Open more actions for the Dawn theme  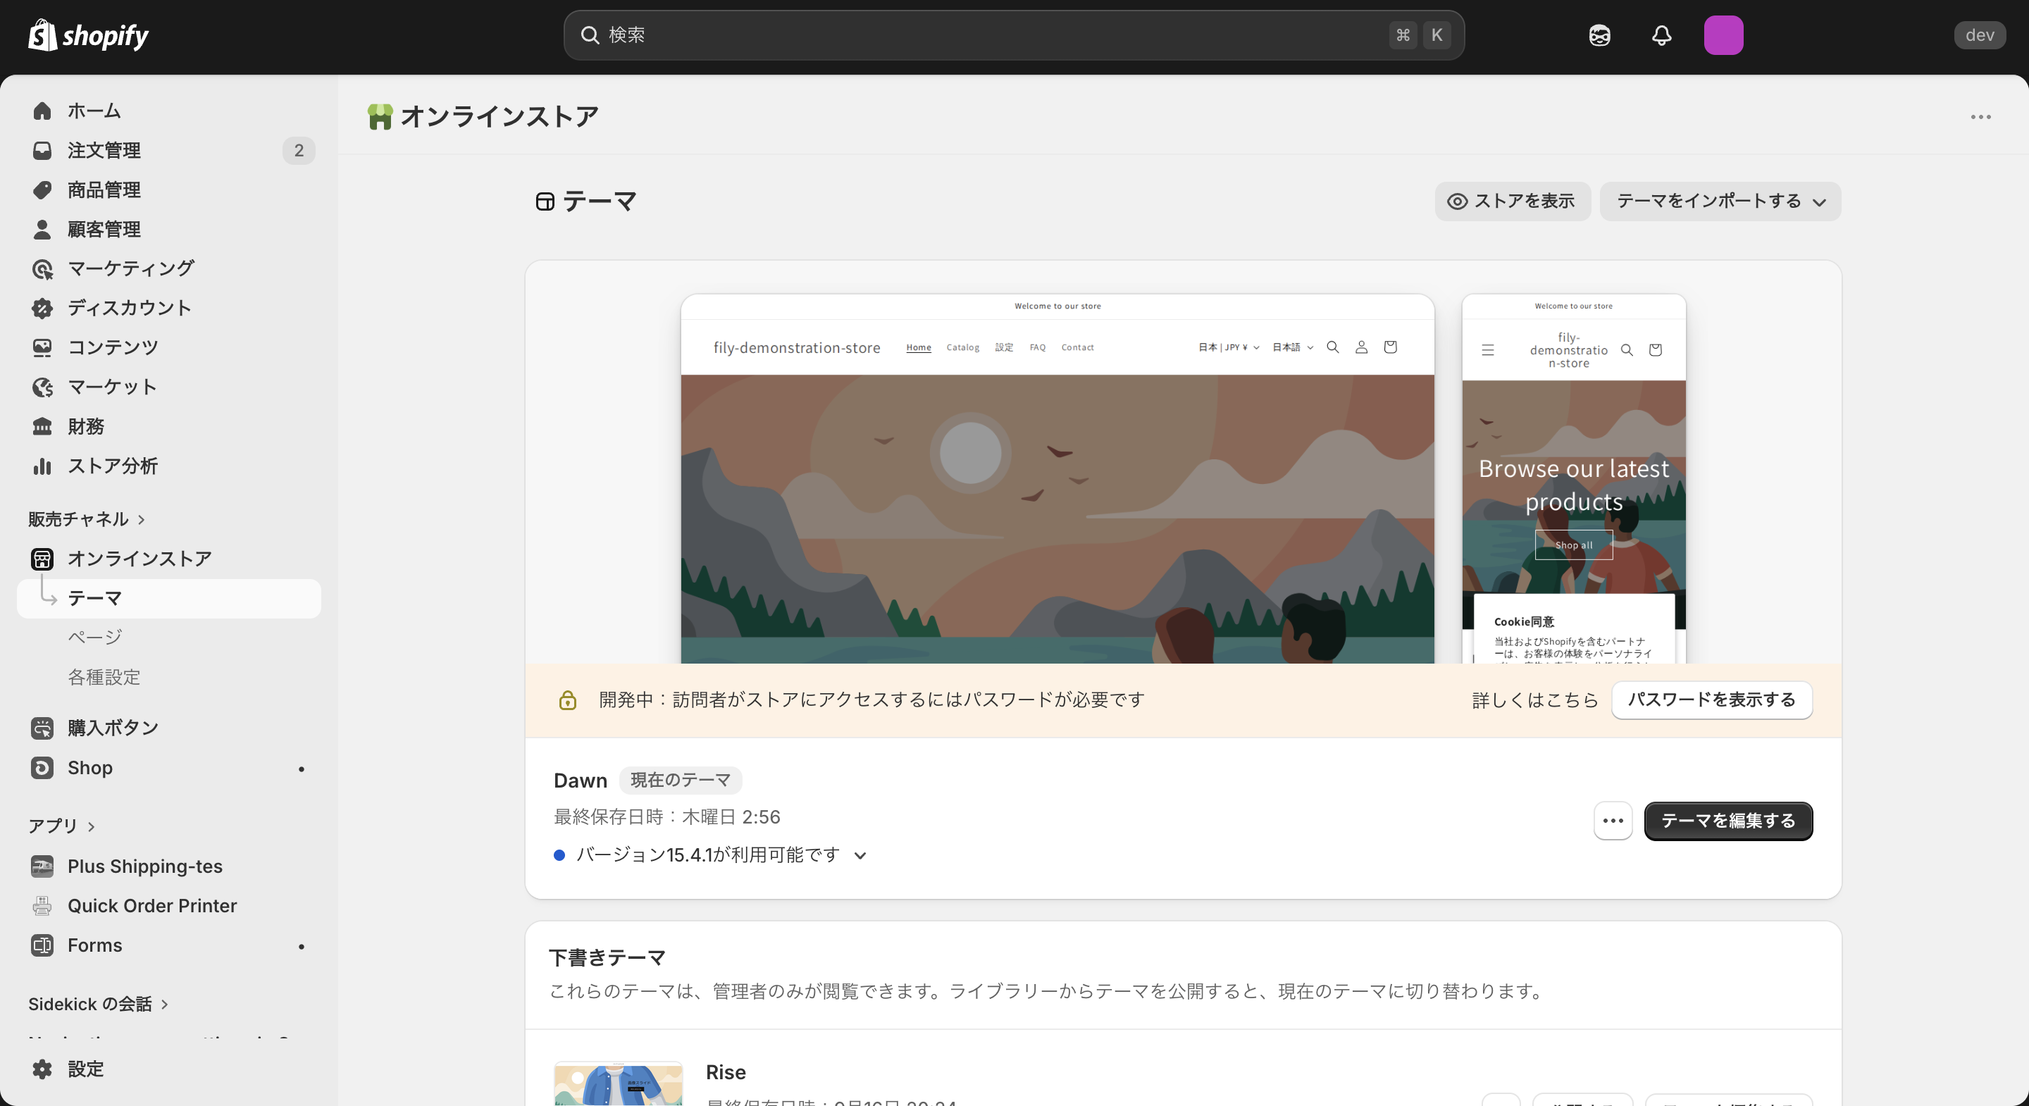click(x=1611, y=820)
